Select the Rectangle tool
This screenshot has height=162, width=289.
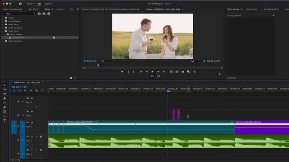[x=5, y=112]
